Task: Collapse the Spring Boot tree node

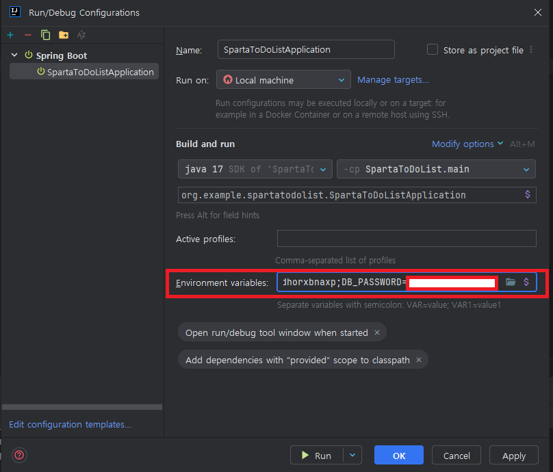Action: click(14, 55)
